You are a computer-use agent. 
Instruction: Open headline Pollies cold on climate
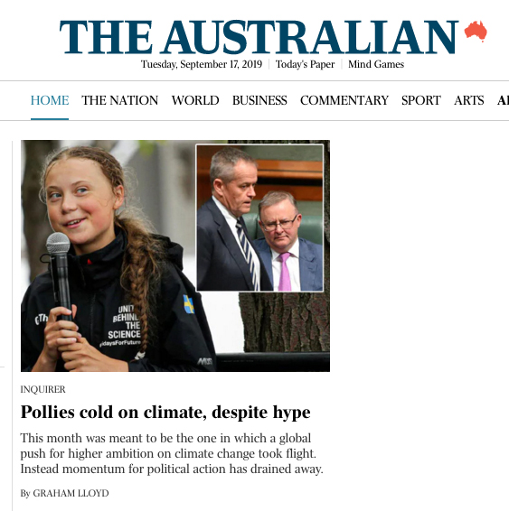165,413
